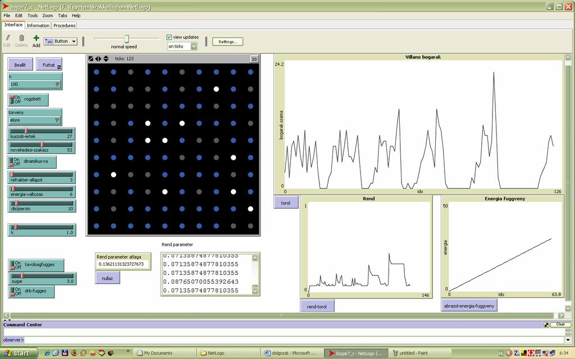Viewport: 575px width, 359px height.
Task: Click the k slider
Action: pyautogui.click(x=42, y=229)
